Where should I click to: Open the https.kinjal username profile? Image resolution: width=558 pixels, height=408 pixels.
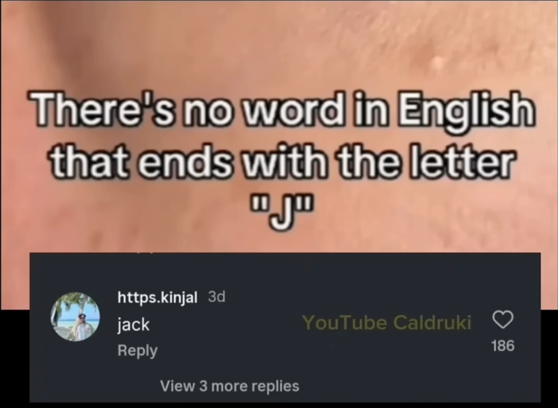click(x=157, y=297)
